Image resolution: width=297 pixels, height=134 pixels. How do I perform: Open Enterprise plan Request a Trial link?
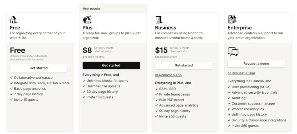pos(241,73)
